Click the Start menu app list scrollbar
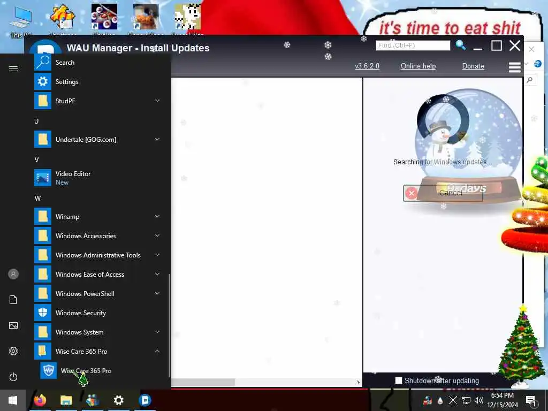The image size is (548, 411). (x=169, y=325)
